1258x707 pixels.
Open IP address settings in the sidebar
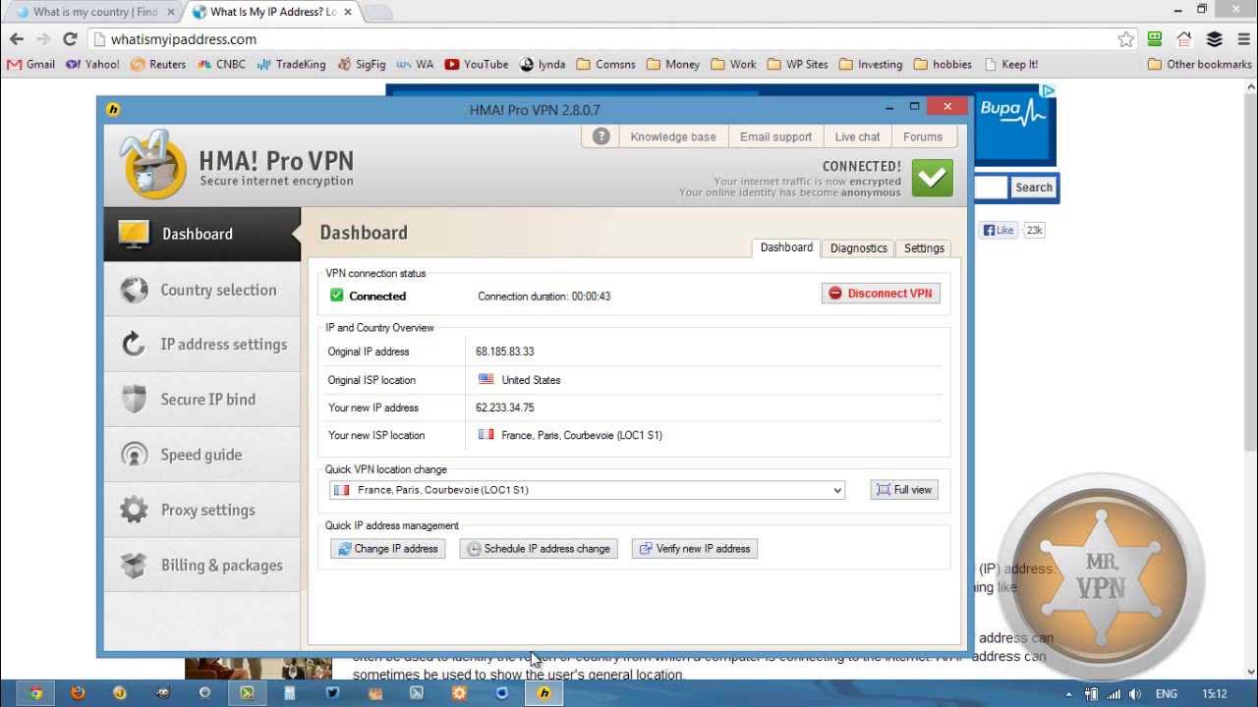point(201,345)
